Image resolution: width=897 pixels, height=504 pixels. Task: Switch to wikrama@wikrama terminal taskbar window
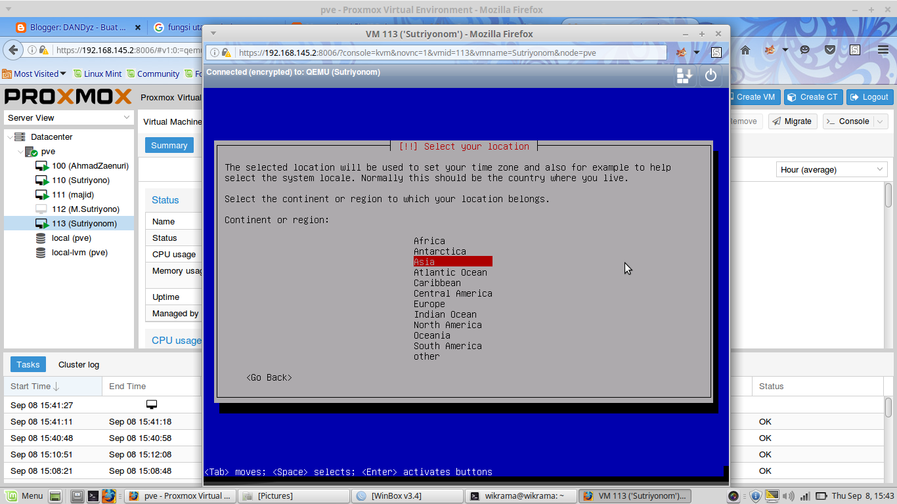(521, 496)
